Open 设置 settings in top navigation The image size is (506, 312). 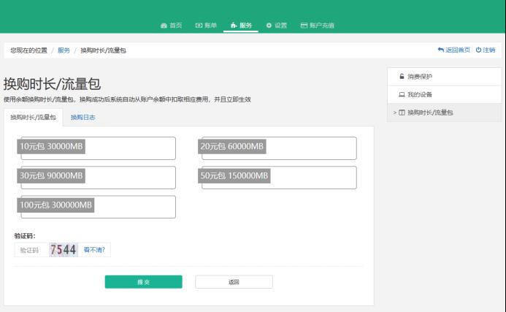tap(277, 26)
